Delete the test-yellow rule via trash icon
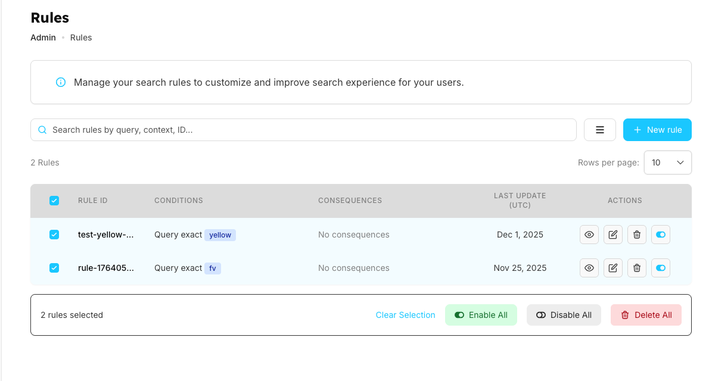Screen dimensions: 712x381 pos(637,235)
